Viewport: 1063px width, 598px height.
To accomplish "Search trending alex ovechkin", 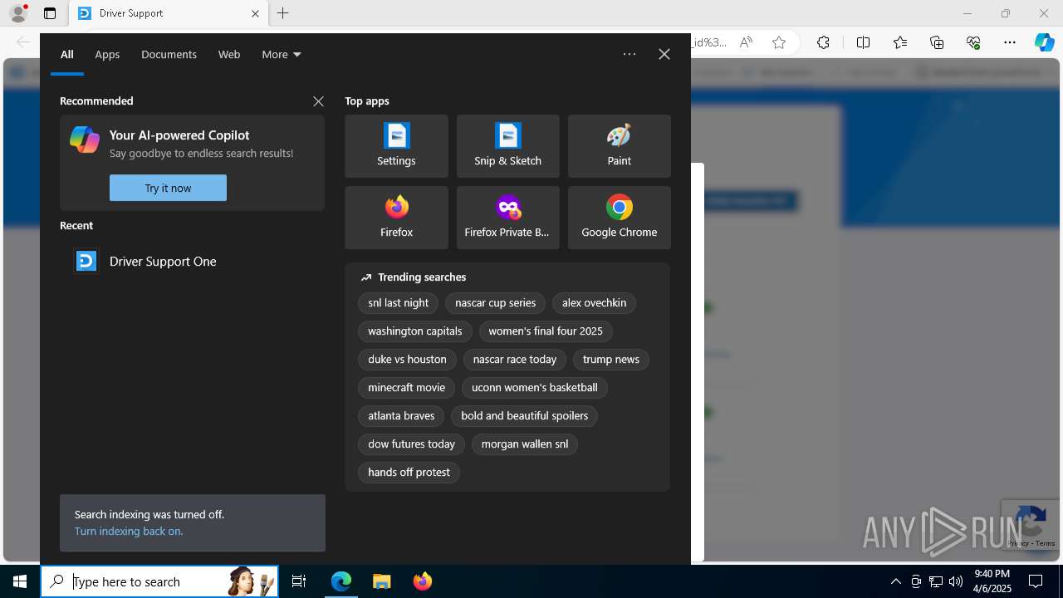I will 594,303.
